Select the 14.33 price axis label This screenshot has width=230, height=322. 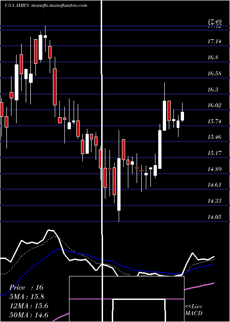pos(214,201)
